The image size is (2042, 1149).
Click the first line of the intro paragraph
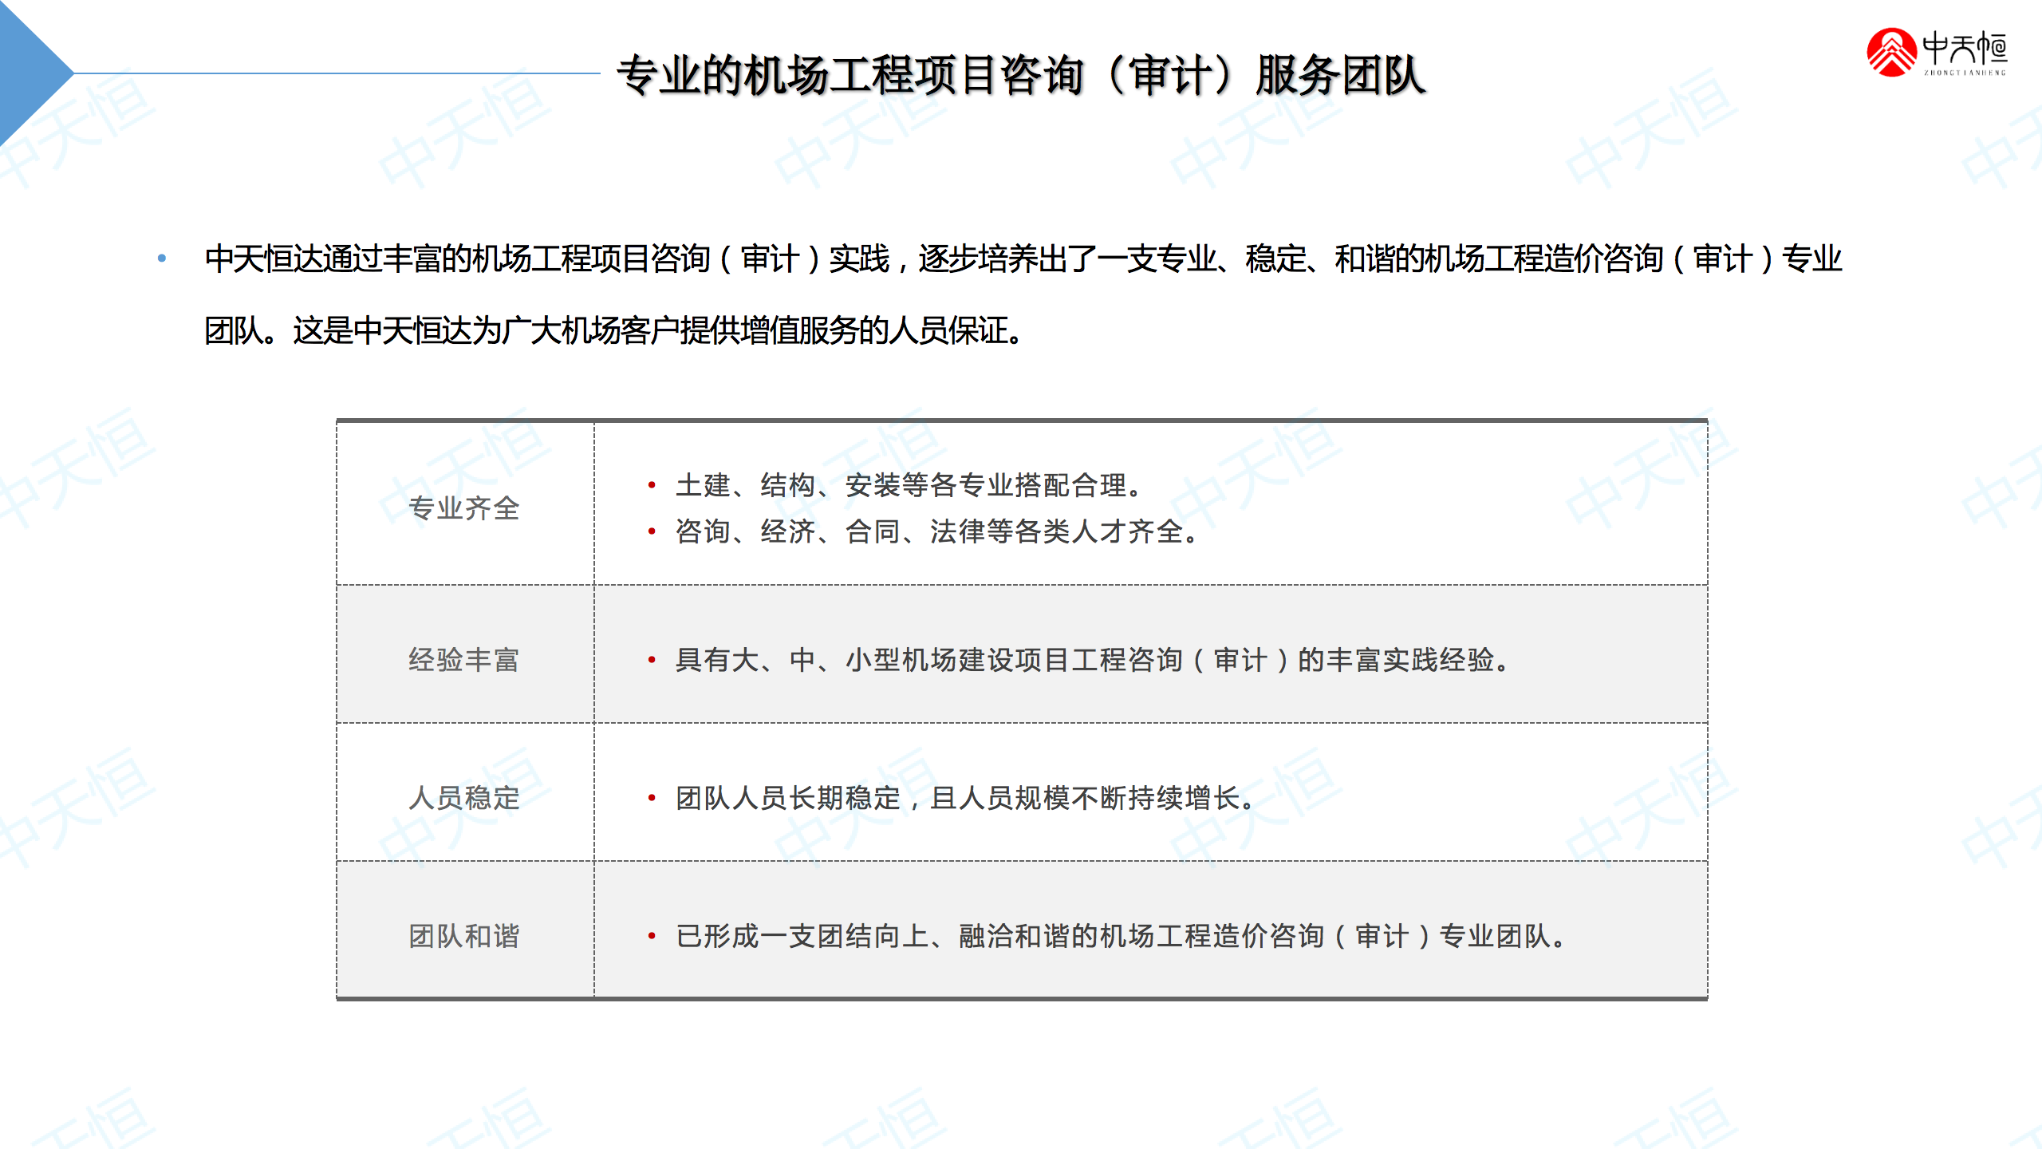[1023, 259]
